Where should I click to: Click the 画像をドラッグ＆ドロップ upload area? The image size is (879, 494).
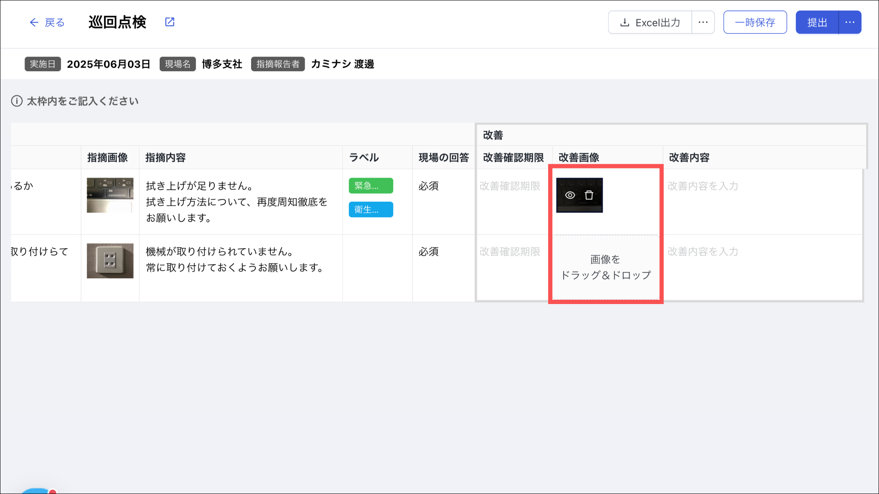click(x=606, y=267)
